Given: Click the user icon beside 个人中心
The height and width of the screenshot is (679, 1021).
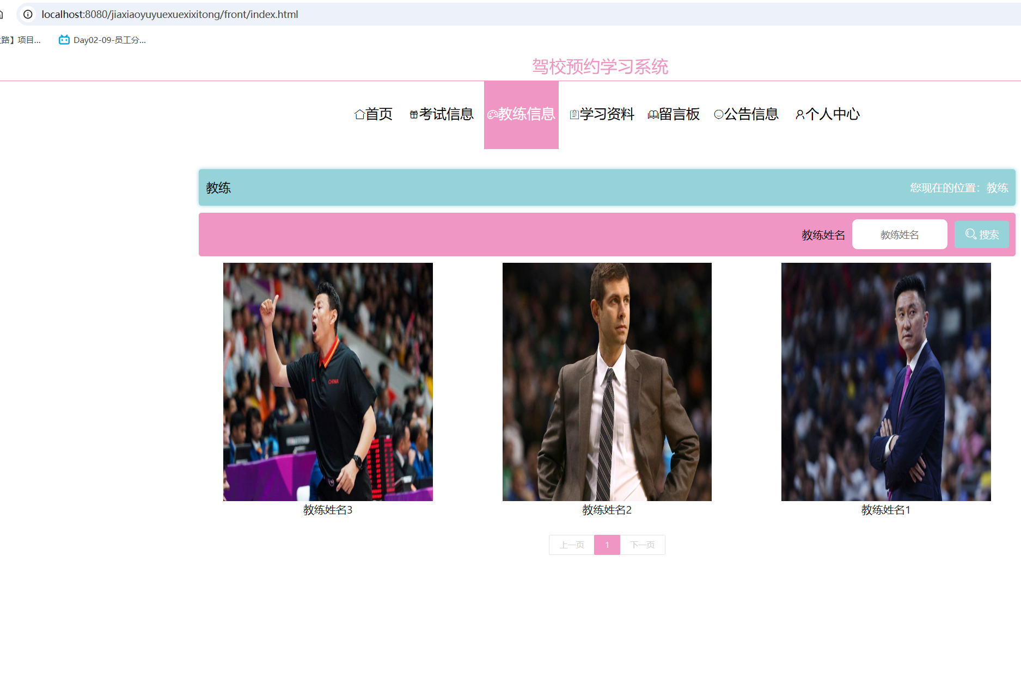Looking at the screenshot, I should pos(800,115).
